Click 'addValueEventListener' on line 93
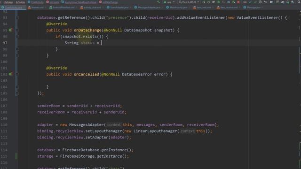Image resolution: width=301 pixels, height=169 pixels. coord(201,18)
